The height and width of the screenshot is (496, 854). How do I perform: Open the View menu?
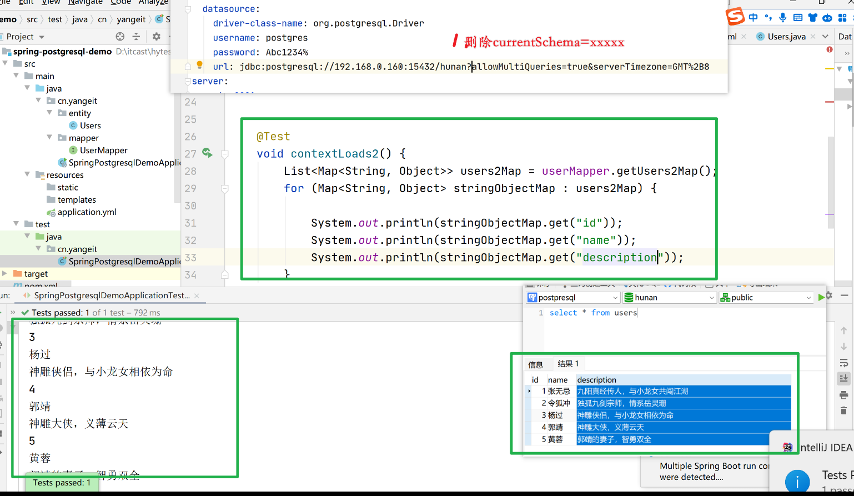(x=51, y=2)
